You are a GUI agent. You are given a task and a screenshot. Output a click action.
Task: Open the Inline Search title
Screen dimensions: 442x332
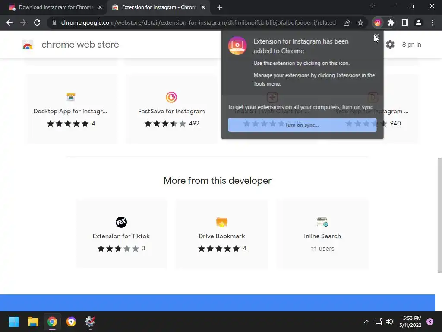(x=322, y=236)
